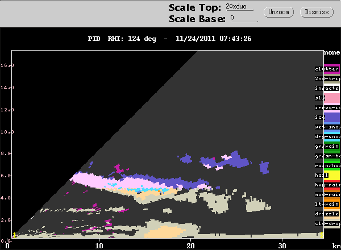
Task: Click the 4.0 height axis label
Action: point(6,198)
